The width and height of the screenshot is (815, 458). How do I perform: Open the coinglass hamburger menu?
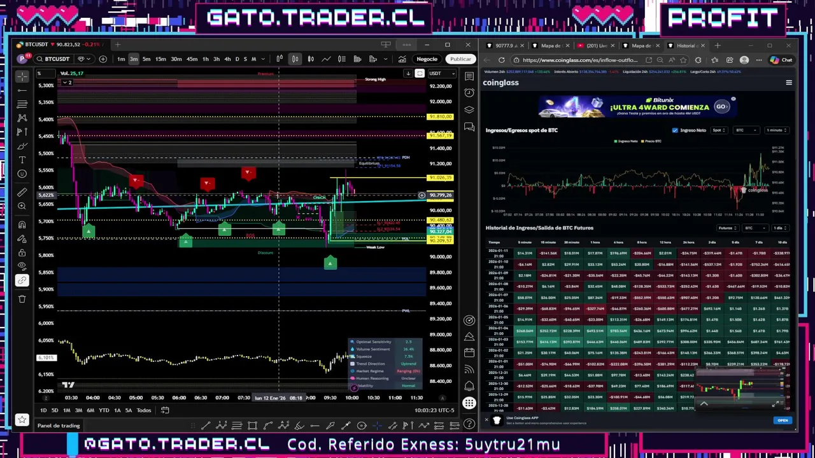pos(789,83)
